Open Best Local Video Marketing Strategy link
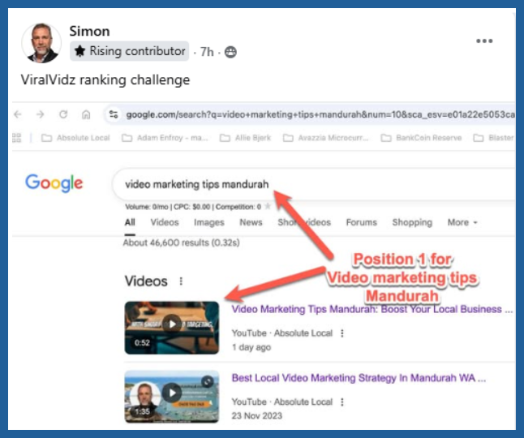Screen dimensions: 524x438 (x=358, y=378)
